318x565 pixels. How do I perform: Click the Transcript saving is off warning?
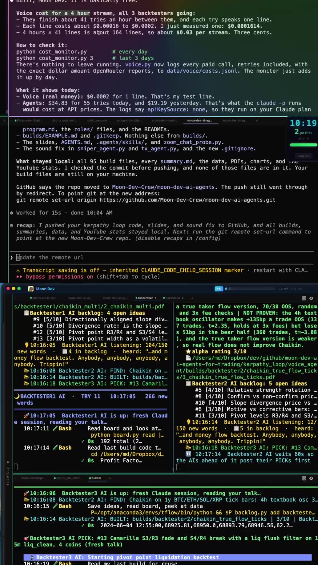pyautogui.click(x=162, y=270)
